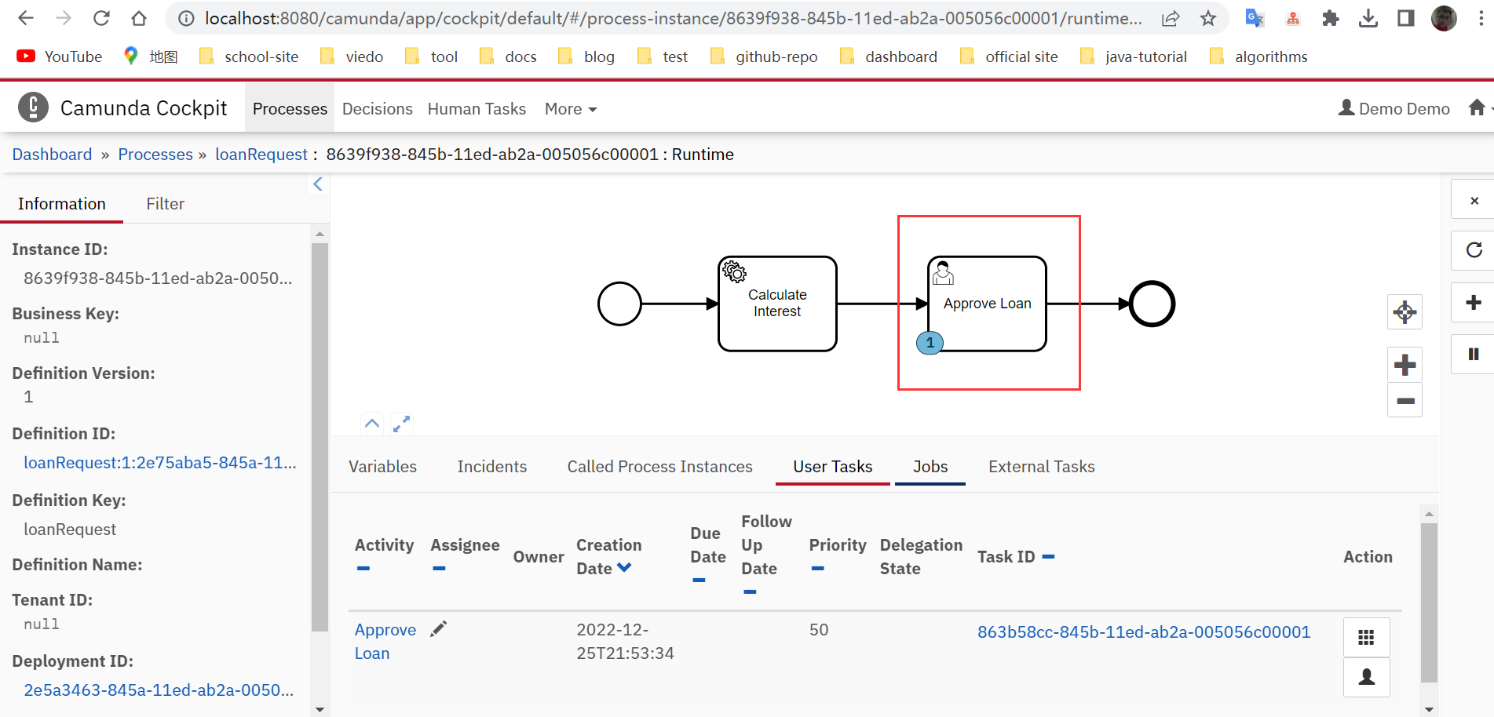Select the Approve Loan user task in diagram
Viewport: 1494px width, 717px height.
click(x=987, y=304)
